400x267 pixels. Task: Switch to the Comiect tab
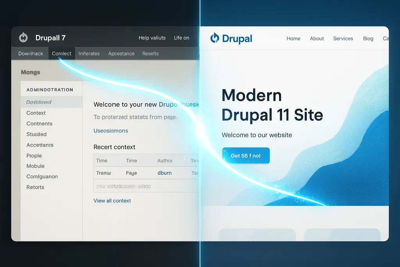61,53
